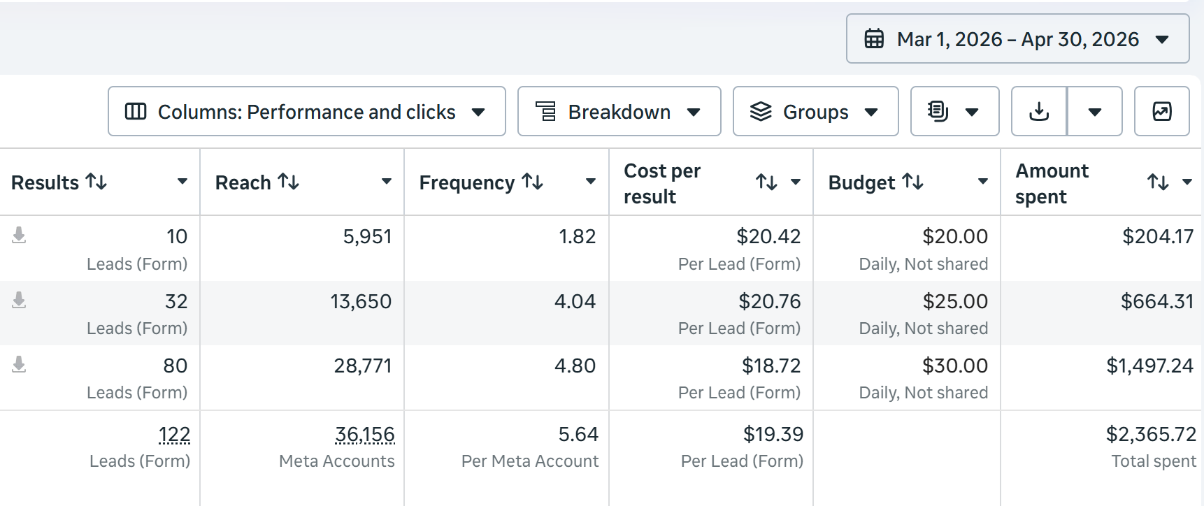Image resolution: width=1204 pixels, height=506 pixels.
Task: Sort by Reach column arrows
Action: point(289,182)
